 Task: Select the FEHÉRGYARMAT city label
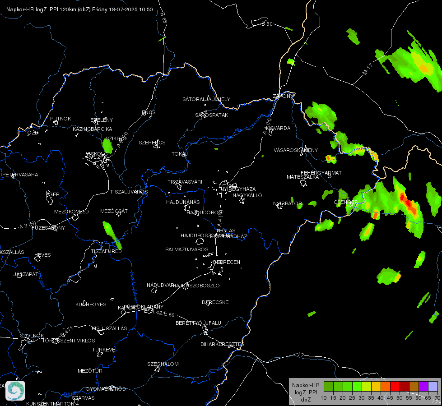(321, 173)
